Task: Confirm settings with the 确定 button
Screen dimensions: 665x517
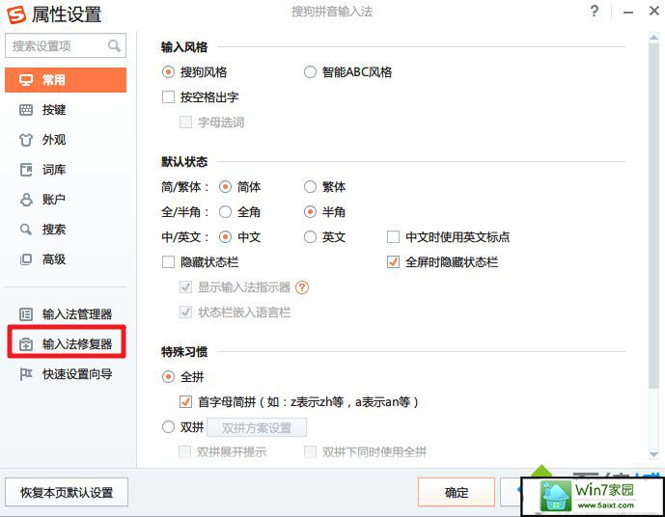Action: pos(457,493)
